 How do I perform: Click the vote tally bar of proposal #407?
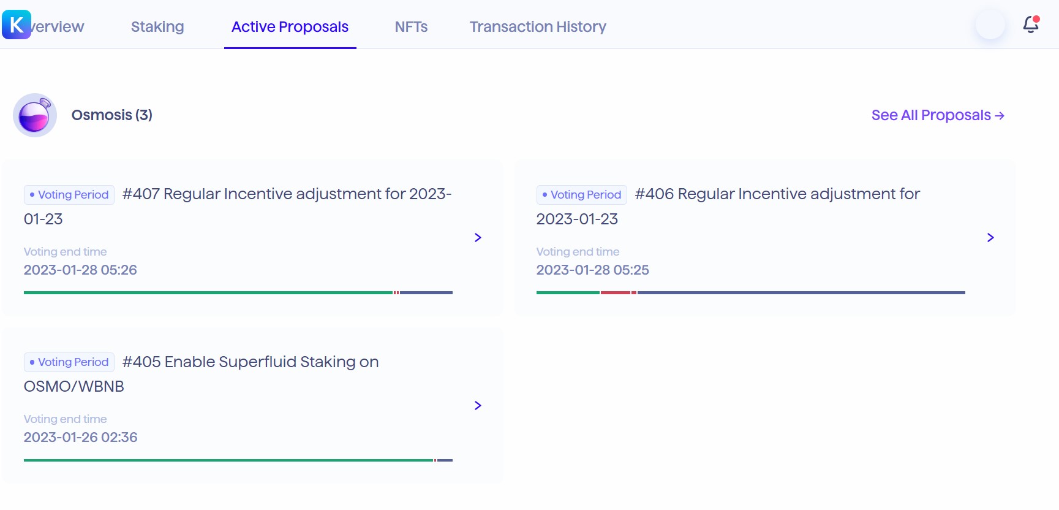tap(238, 293)
